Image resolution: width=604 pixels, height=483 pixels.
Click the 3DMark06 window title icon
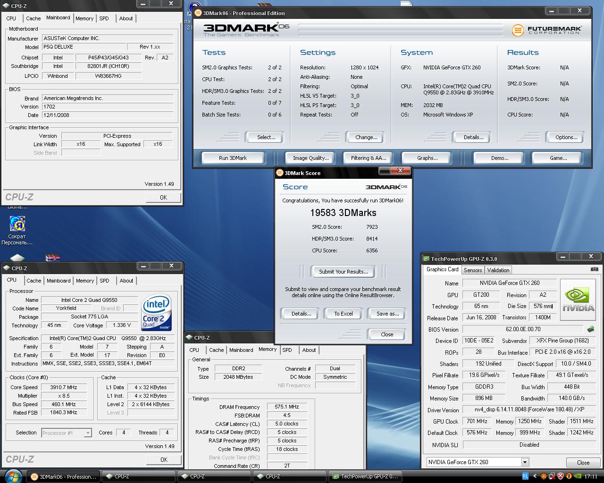point(198,13)
